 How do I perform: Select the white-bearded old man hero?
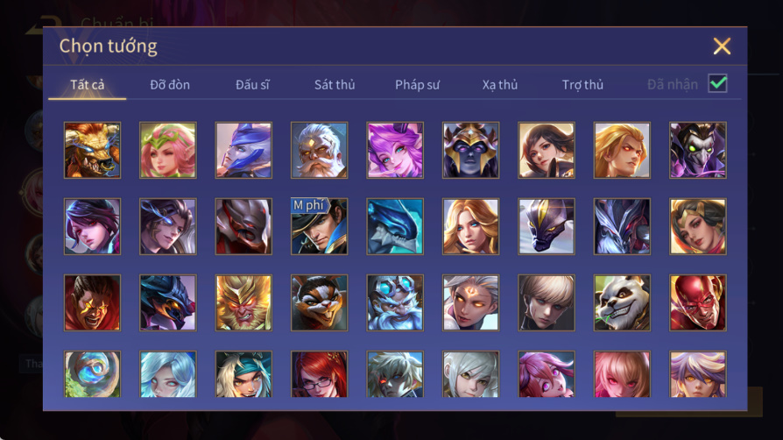pos(319,150)
